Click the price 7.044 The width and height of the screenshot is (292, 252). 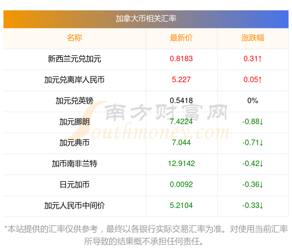181,143
